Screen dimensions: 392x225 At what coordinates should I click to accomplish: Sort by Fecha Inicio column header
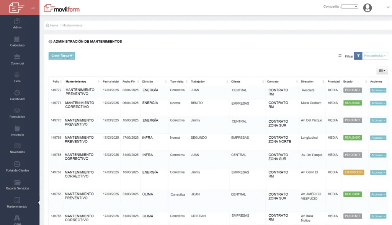point(111,82)
